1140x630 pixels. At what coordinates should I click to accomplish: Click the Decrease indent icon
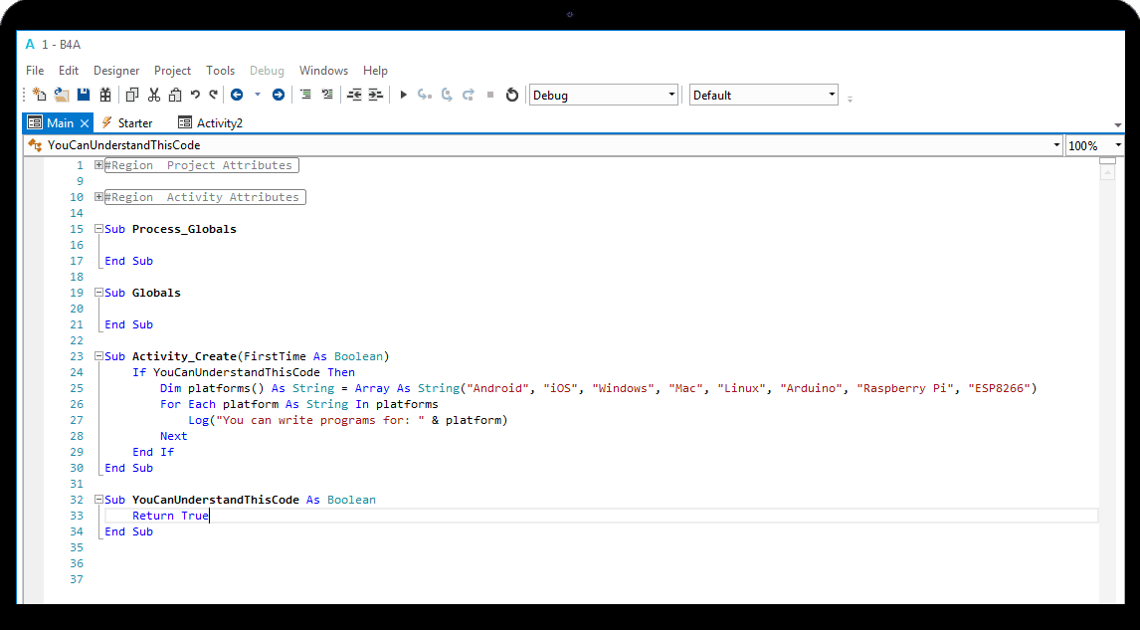[x=354, y=95]
